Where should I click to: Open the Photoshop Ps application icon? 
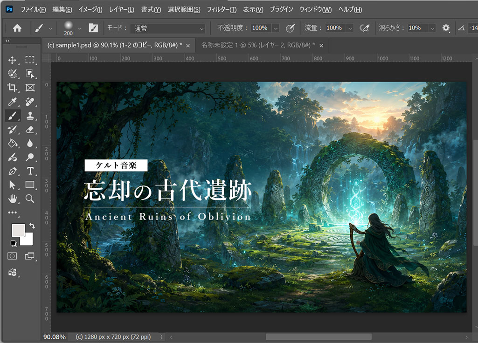pyautogui.click(x=9, y=9)
